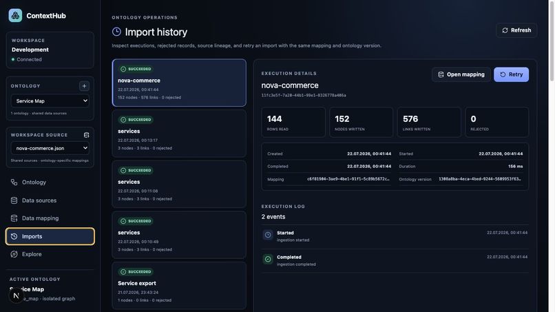Select the Imports menu item

(50, 236)
